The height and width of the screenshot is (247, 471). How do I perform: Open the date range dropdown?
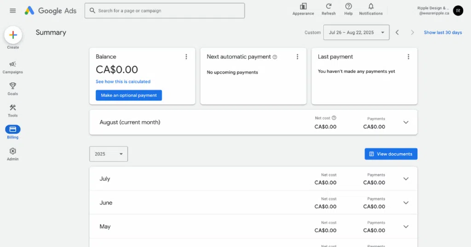[x=356, y=33]
